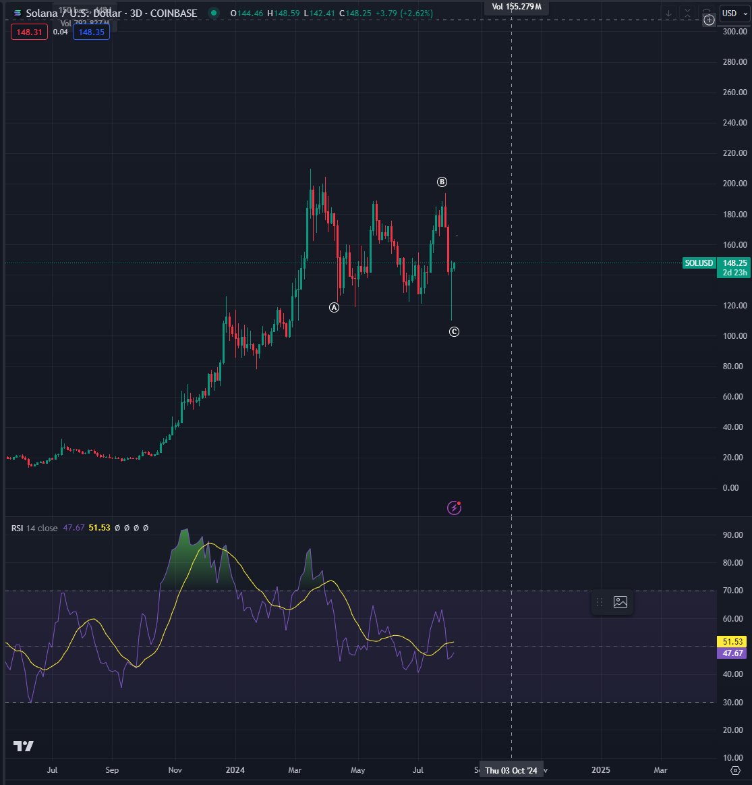Click the blue 148.35 buy price button
The height and width of the screenshot is (785, 752).
[91, 32]
